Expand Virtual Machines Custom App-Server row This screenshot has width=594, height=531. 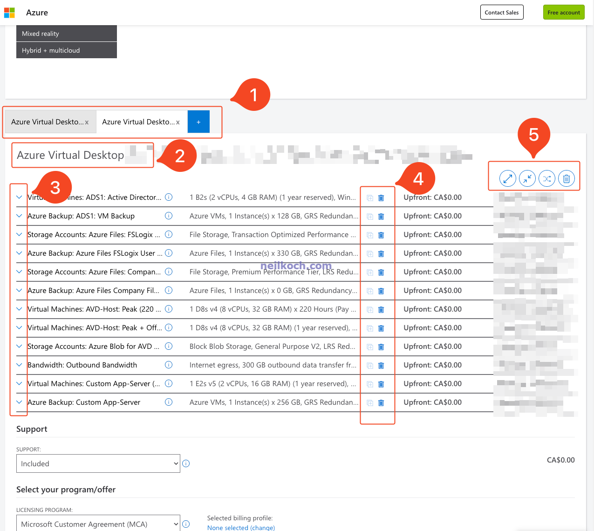tap(19, 383)
